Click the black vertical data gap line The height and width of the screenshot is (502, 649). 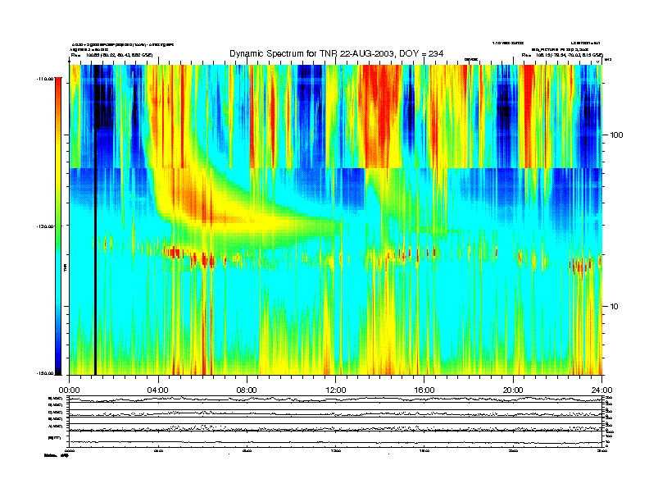coord(95,220)
